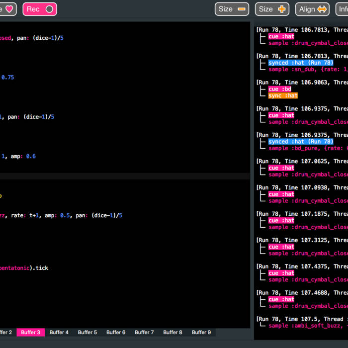Select the active Buffer 3 tab

pyautogui.click(x=30, y=332)
